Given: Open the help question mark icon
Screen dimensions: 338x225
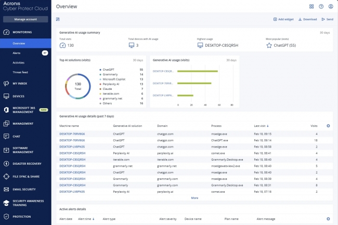Looking at the screenshot, I should pos(321,6).
